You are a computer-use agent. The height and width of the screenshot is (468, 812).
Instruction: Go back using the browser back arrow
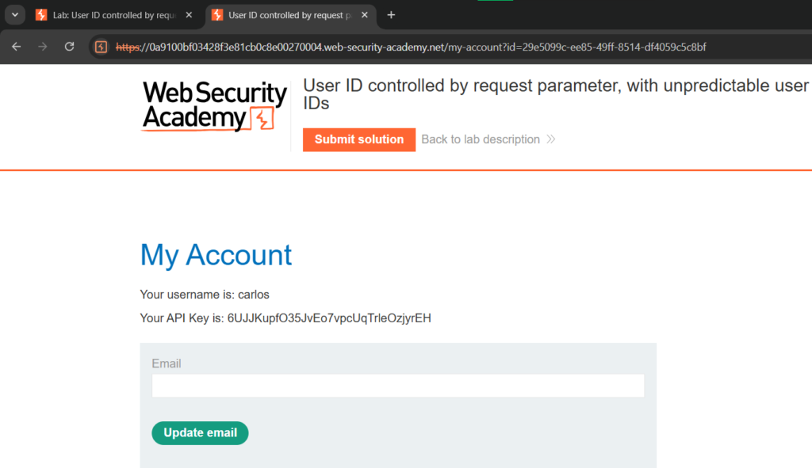16,47
